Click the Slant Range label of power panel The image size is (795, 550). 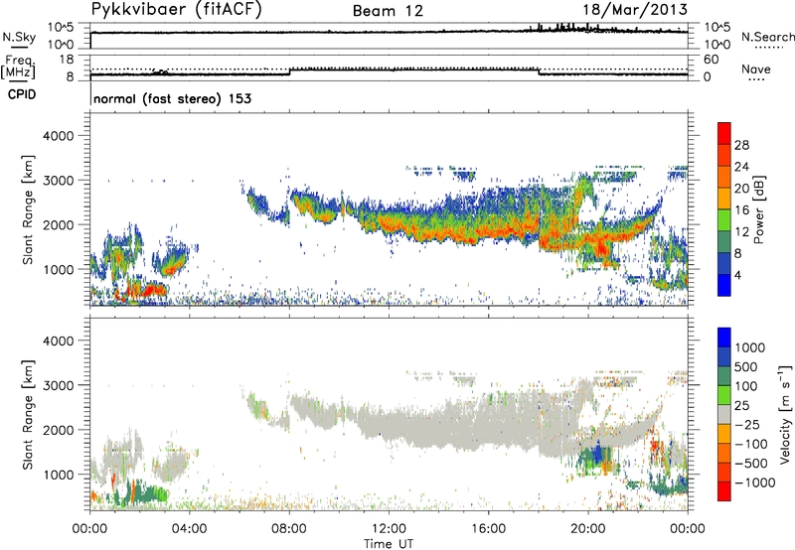point(28,210)
